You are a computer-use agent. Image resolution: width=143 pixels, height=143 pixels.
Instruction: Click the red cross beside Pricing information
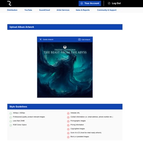68,125
